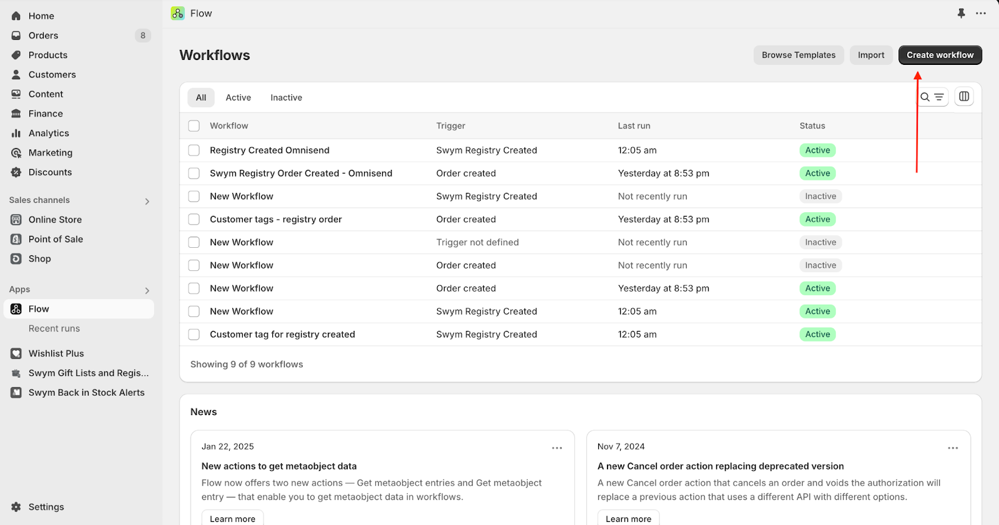Check Swym Registry Order Created - Omnisend row
This screenshot has width=999, height=525.
click(194, 174)
